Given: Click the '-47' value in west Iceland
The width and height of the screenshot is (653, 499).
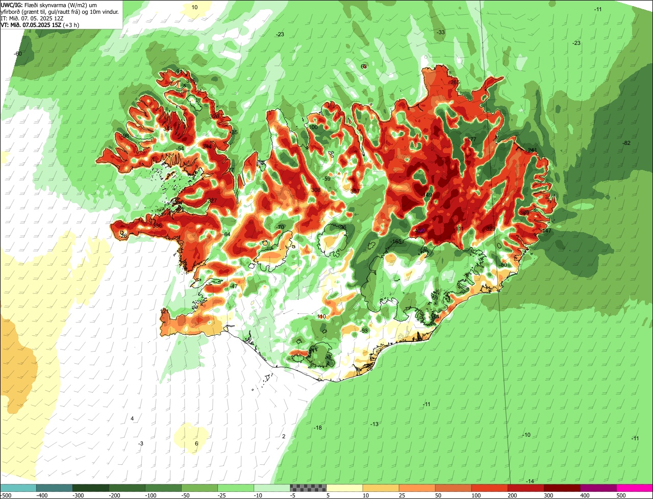Looking at the screenshot, I should pos(234,286).
